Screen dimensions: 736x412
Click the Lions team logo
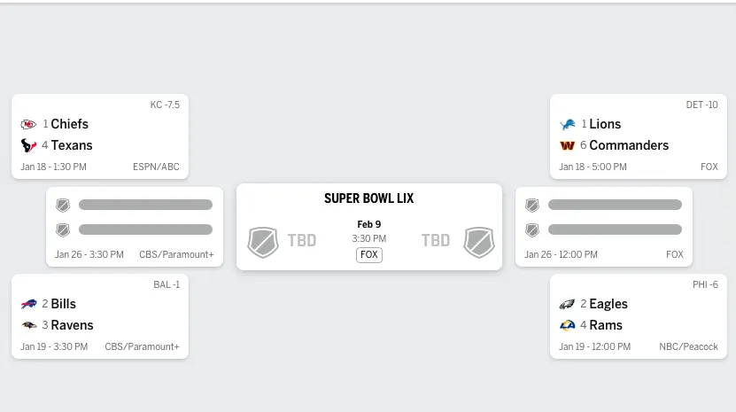(x=568, y=125)
